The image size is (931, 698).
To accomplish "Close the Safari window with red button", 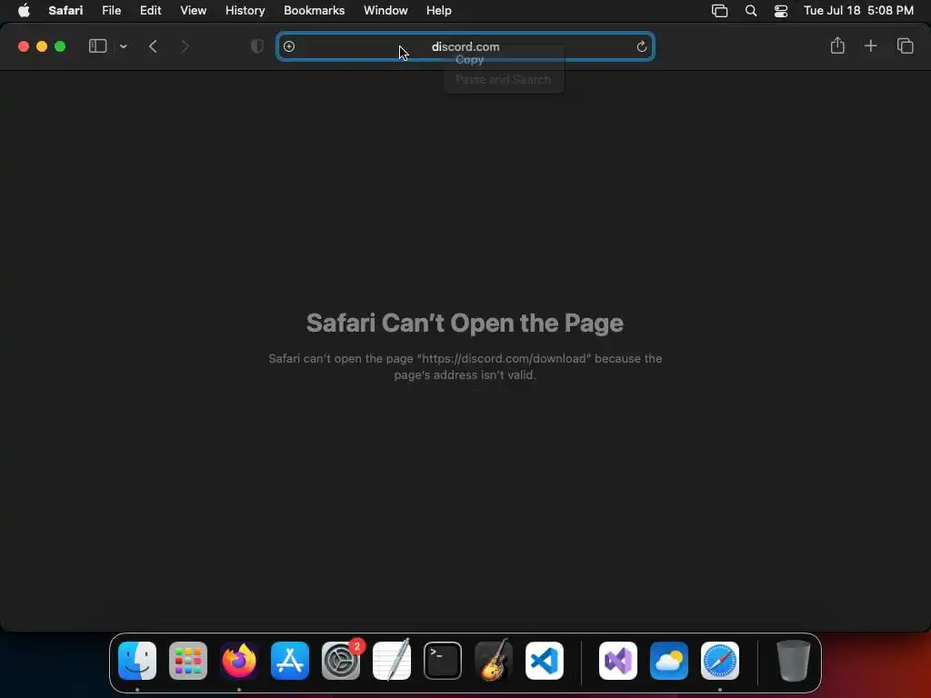I will click(24, 46).
